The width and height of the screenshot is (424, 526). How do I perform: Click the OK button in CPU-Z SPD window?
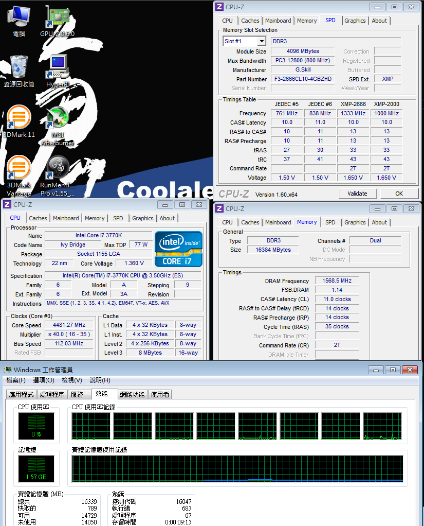click(x=399, y=194)
